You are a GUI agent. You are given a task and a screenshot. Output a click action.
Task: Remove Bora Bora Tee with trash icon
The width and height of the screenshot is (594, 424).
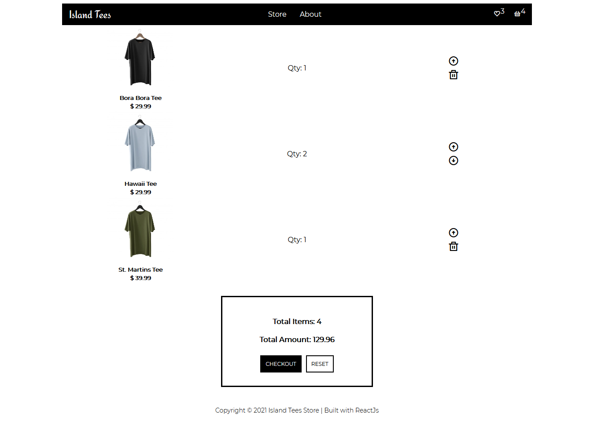[x=454, y=75]
